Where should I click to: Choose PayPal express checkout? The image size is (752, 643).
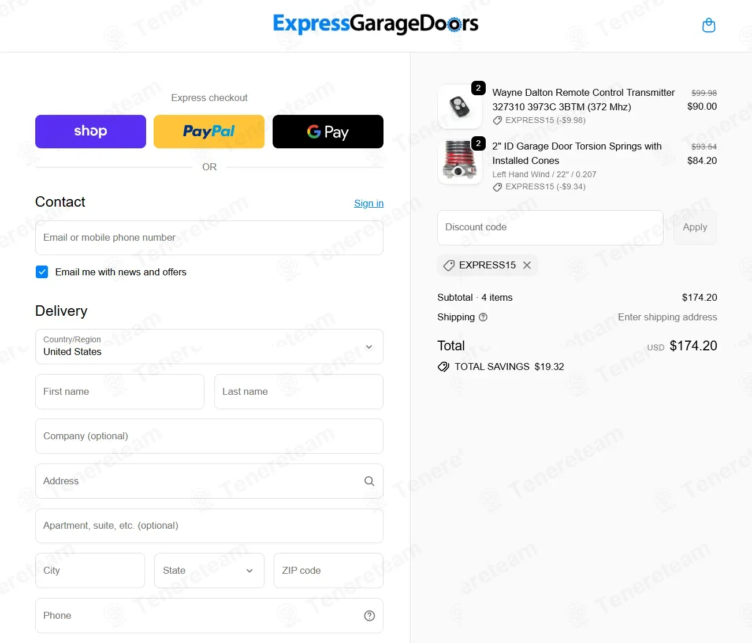click(209, 132)
